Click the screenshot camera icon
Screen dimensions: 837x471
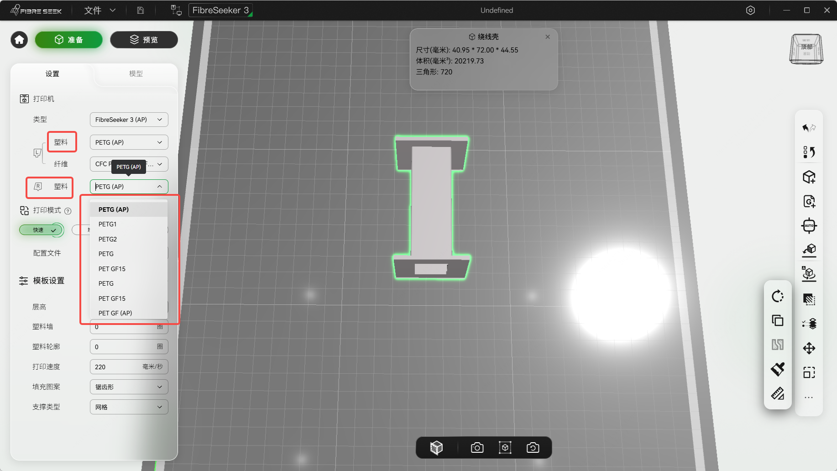point(477,448)
